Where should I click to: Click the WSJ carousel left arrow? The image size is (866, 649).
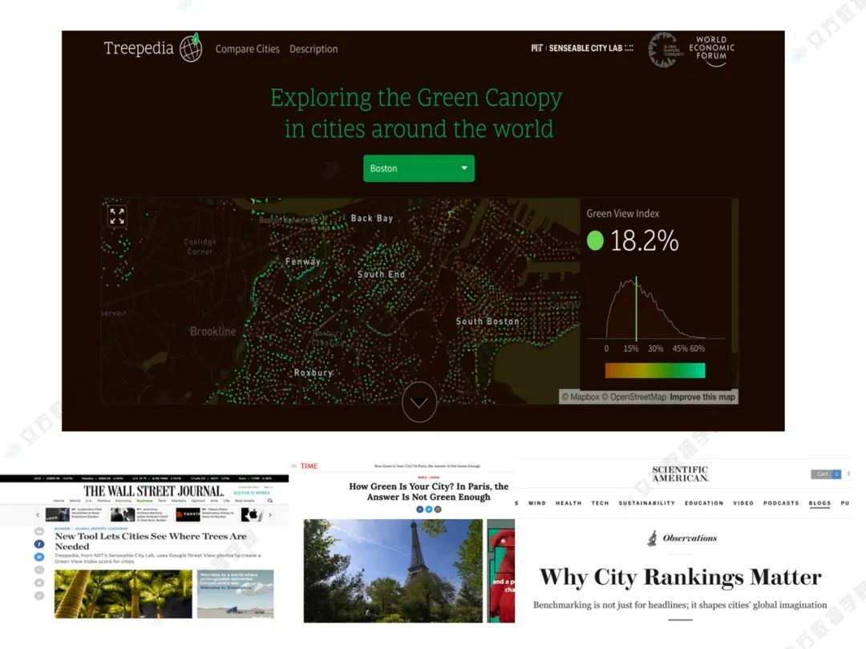point(38,515)
